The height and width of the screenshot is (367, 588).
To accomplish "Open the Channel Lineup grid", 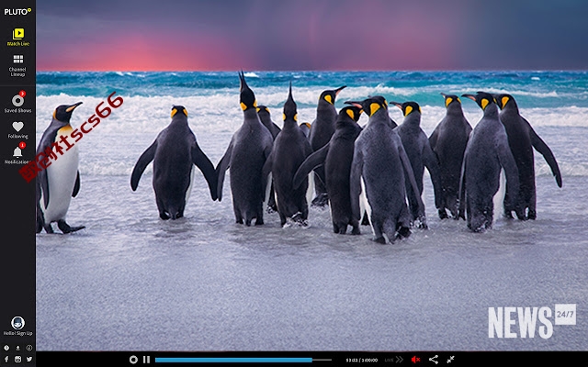I will [17, 65].
